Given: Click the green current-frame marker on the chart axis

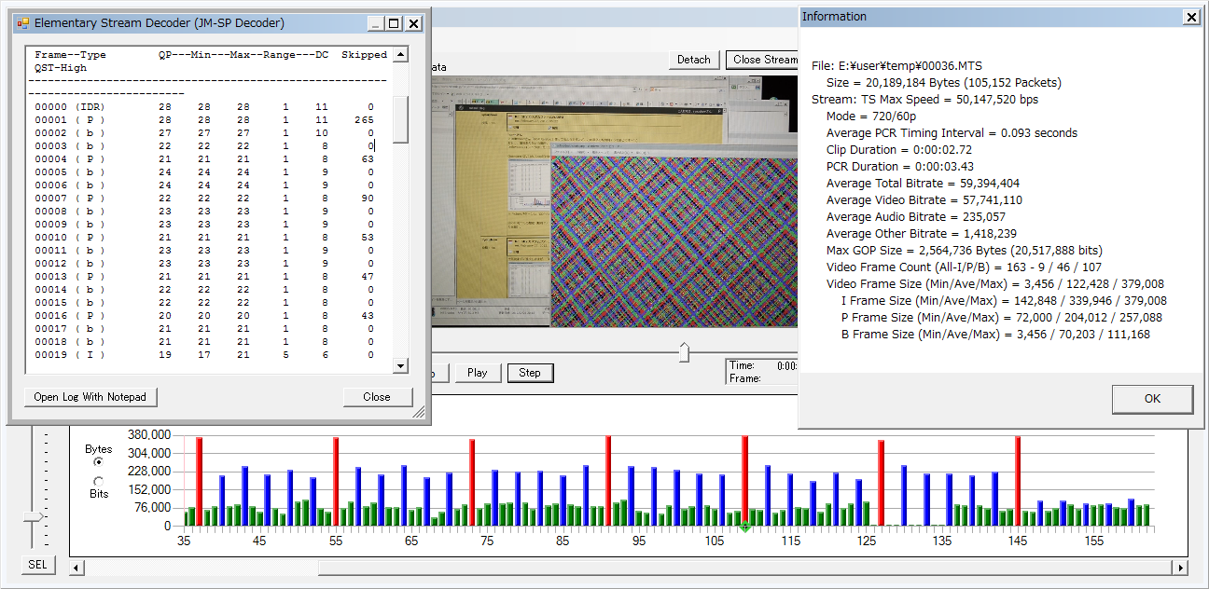Looking at the screenshot, I should coord(744,528).
